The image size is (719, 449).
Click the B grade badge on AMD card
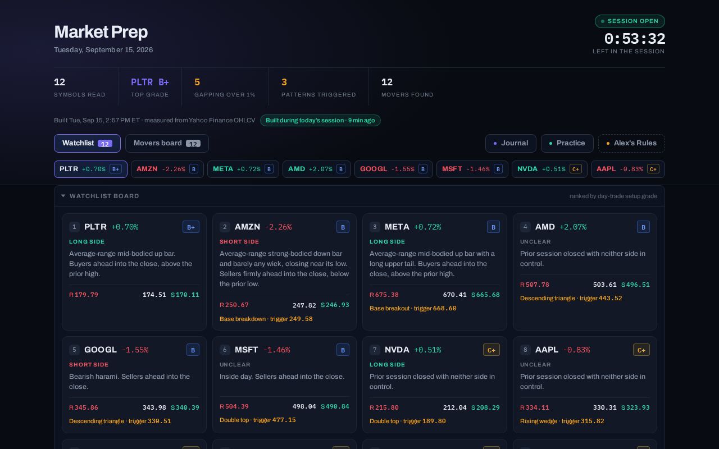tap(643, 227)
